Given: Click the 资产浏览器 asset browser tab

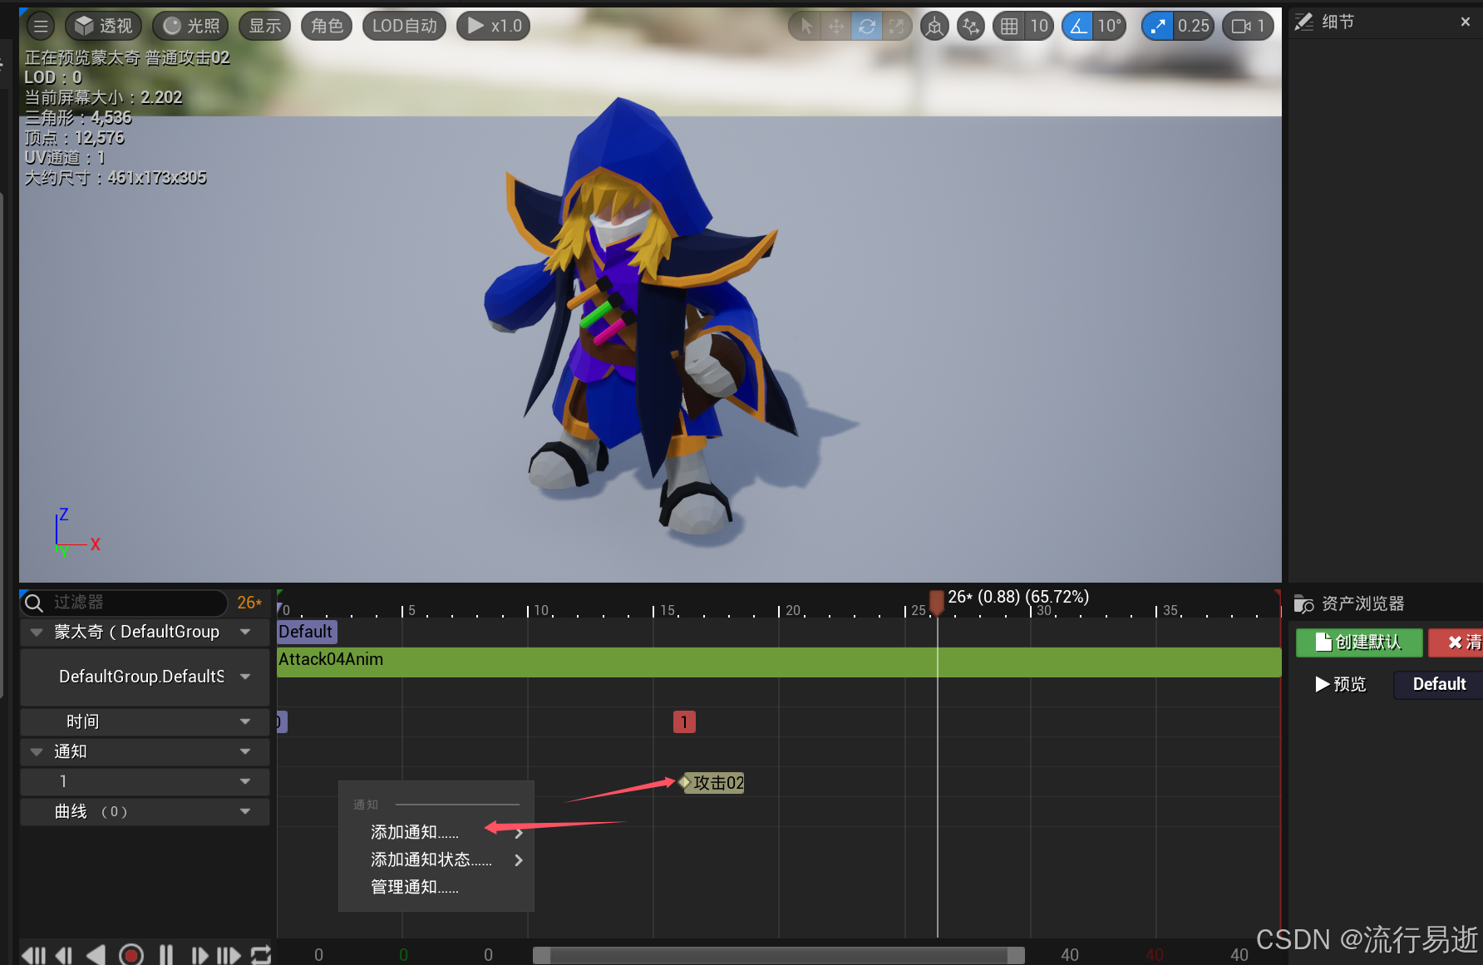Looking at the screenshot, I should (1349, 603).
